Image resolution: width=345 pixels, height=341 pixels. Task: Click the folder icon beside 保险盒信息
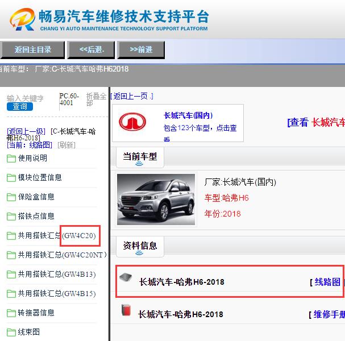pyautogui.click(x=11, y=197)
